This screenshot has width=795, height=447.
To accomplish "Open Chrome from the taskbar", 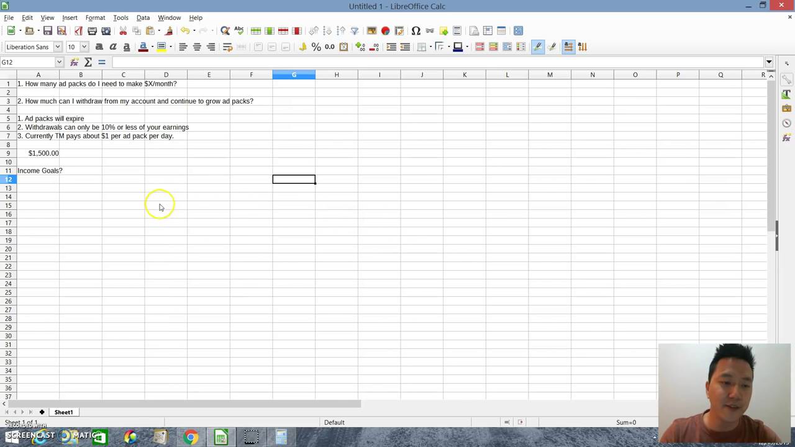I will point(191,437).
